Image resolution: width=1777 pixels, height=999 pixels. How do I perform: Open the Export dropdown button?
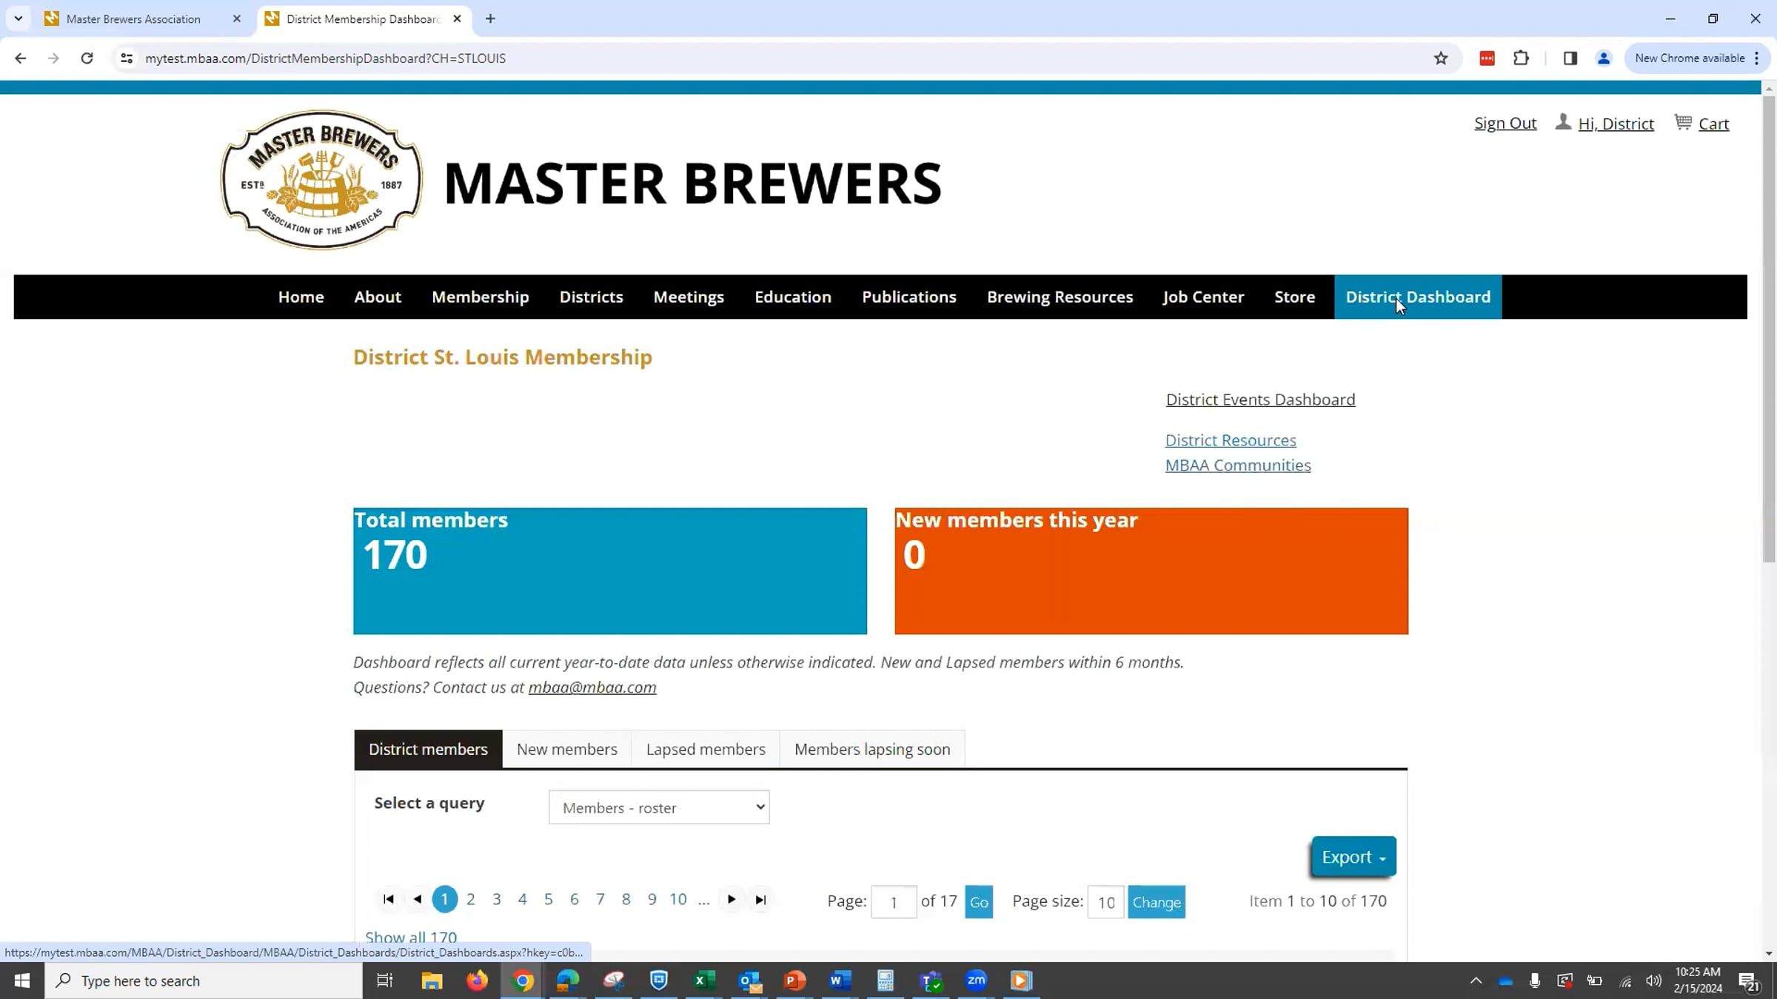click(1353, 857)
